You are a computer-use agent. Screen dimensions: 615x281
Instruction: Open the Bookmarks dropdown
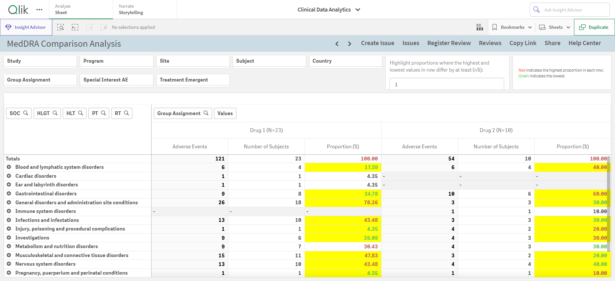[512, 27]
